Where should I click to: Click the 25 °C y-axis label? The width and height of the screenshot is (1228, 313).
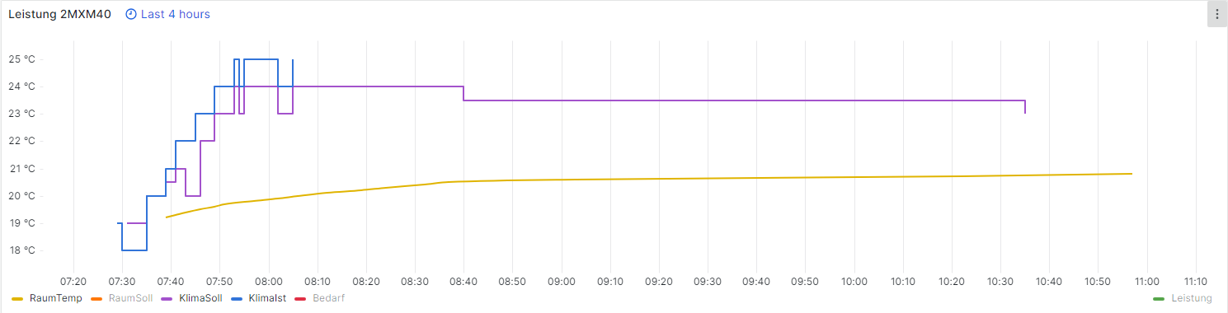coord(21,59)
